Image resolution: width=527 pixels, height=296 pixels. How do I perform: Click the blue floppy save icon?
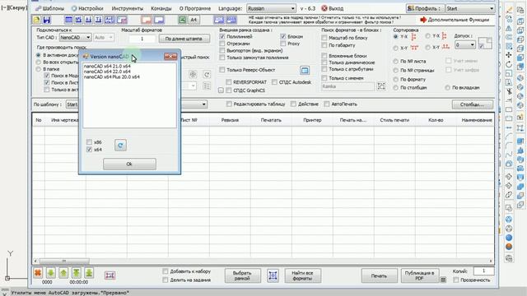click(46, 20)
